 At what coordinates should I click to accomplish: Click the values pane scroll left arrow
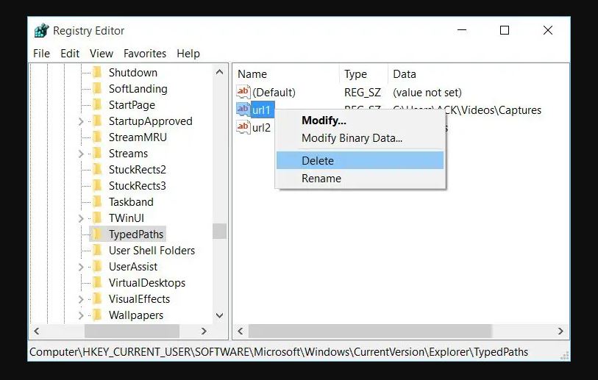241,331
